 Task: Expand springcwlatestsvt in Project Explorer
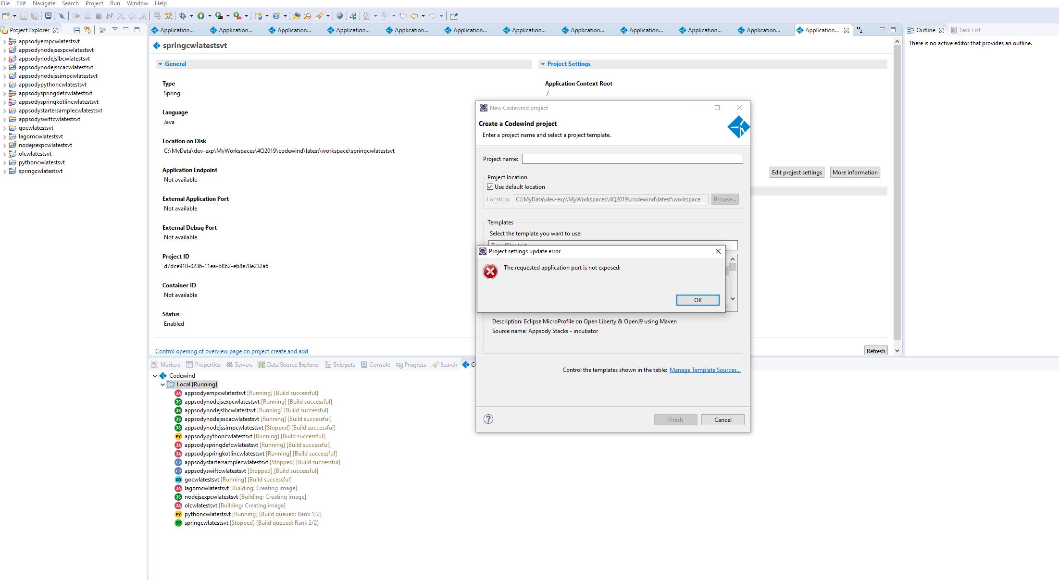click(x=4, y=172)
